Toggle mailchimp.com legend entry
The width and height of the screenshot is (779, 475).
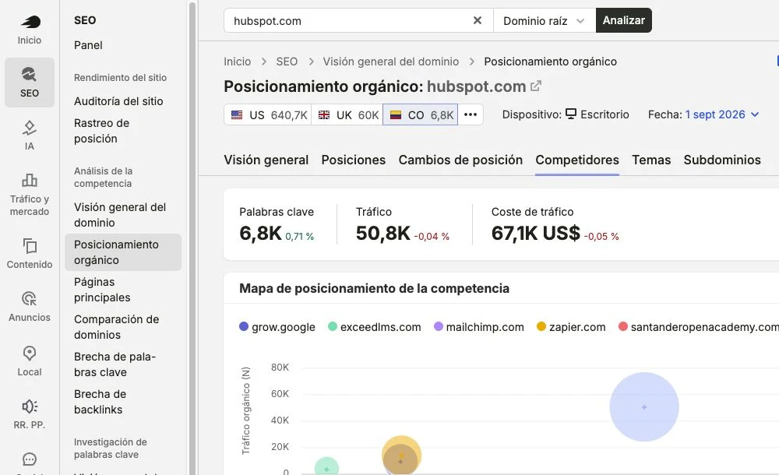tap(479, 327)
